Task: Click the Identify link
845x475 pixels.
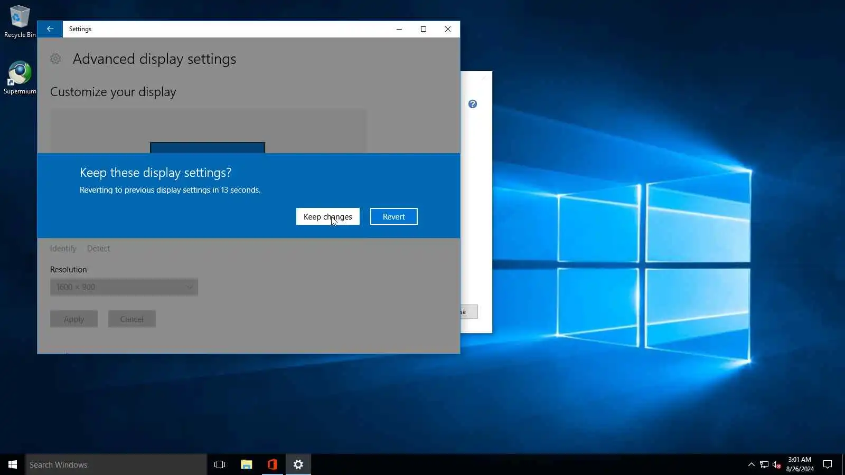Action: click(x=63, y=248)
